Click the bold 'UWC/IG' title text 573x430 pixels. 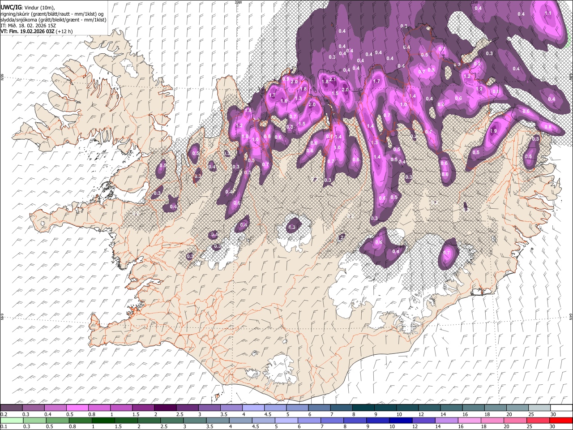pyautogui.click(x=11, y=8)
